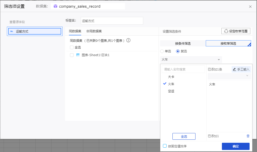The image size is (257, 152).
Task: Uncheck the 火车 option in the list
Action: coord(171,84)
